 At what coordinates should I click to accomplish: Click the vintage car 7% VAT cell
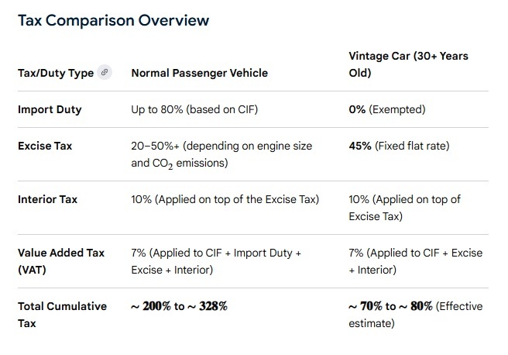coord(416,261)
